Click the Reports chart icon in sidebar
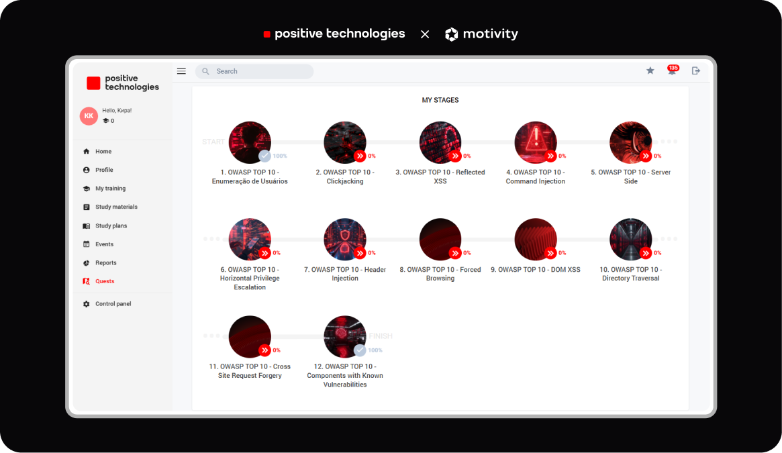Image resolution: width=782 pixels, height=453 pixels. point(86,263)
